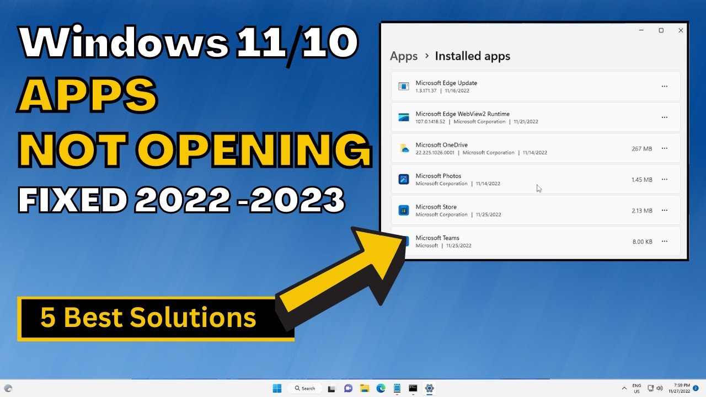Select the Microsoft Photos entry name
The height and width of the screenshot is (397, 706).
click(438, 176)
